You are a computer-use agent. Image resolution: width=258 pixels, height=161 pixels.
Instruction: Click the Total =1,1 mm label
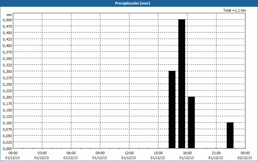tap(234, 10)
